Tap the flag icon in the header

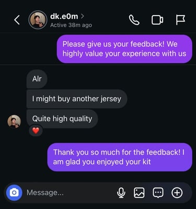coord(180,20)
